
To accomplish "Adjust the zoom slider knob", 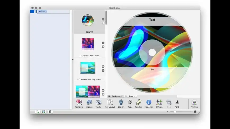I will coord(175,112).
